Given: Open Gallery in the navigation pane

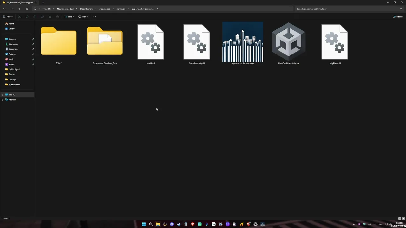Looking at the screenshot, I should [x=10, y=29].
